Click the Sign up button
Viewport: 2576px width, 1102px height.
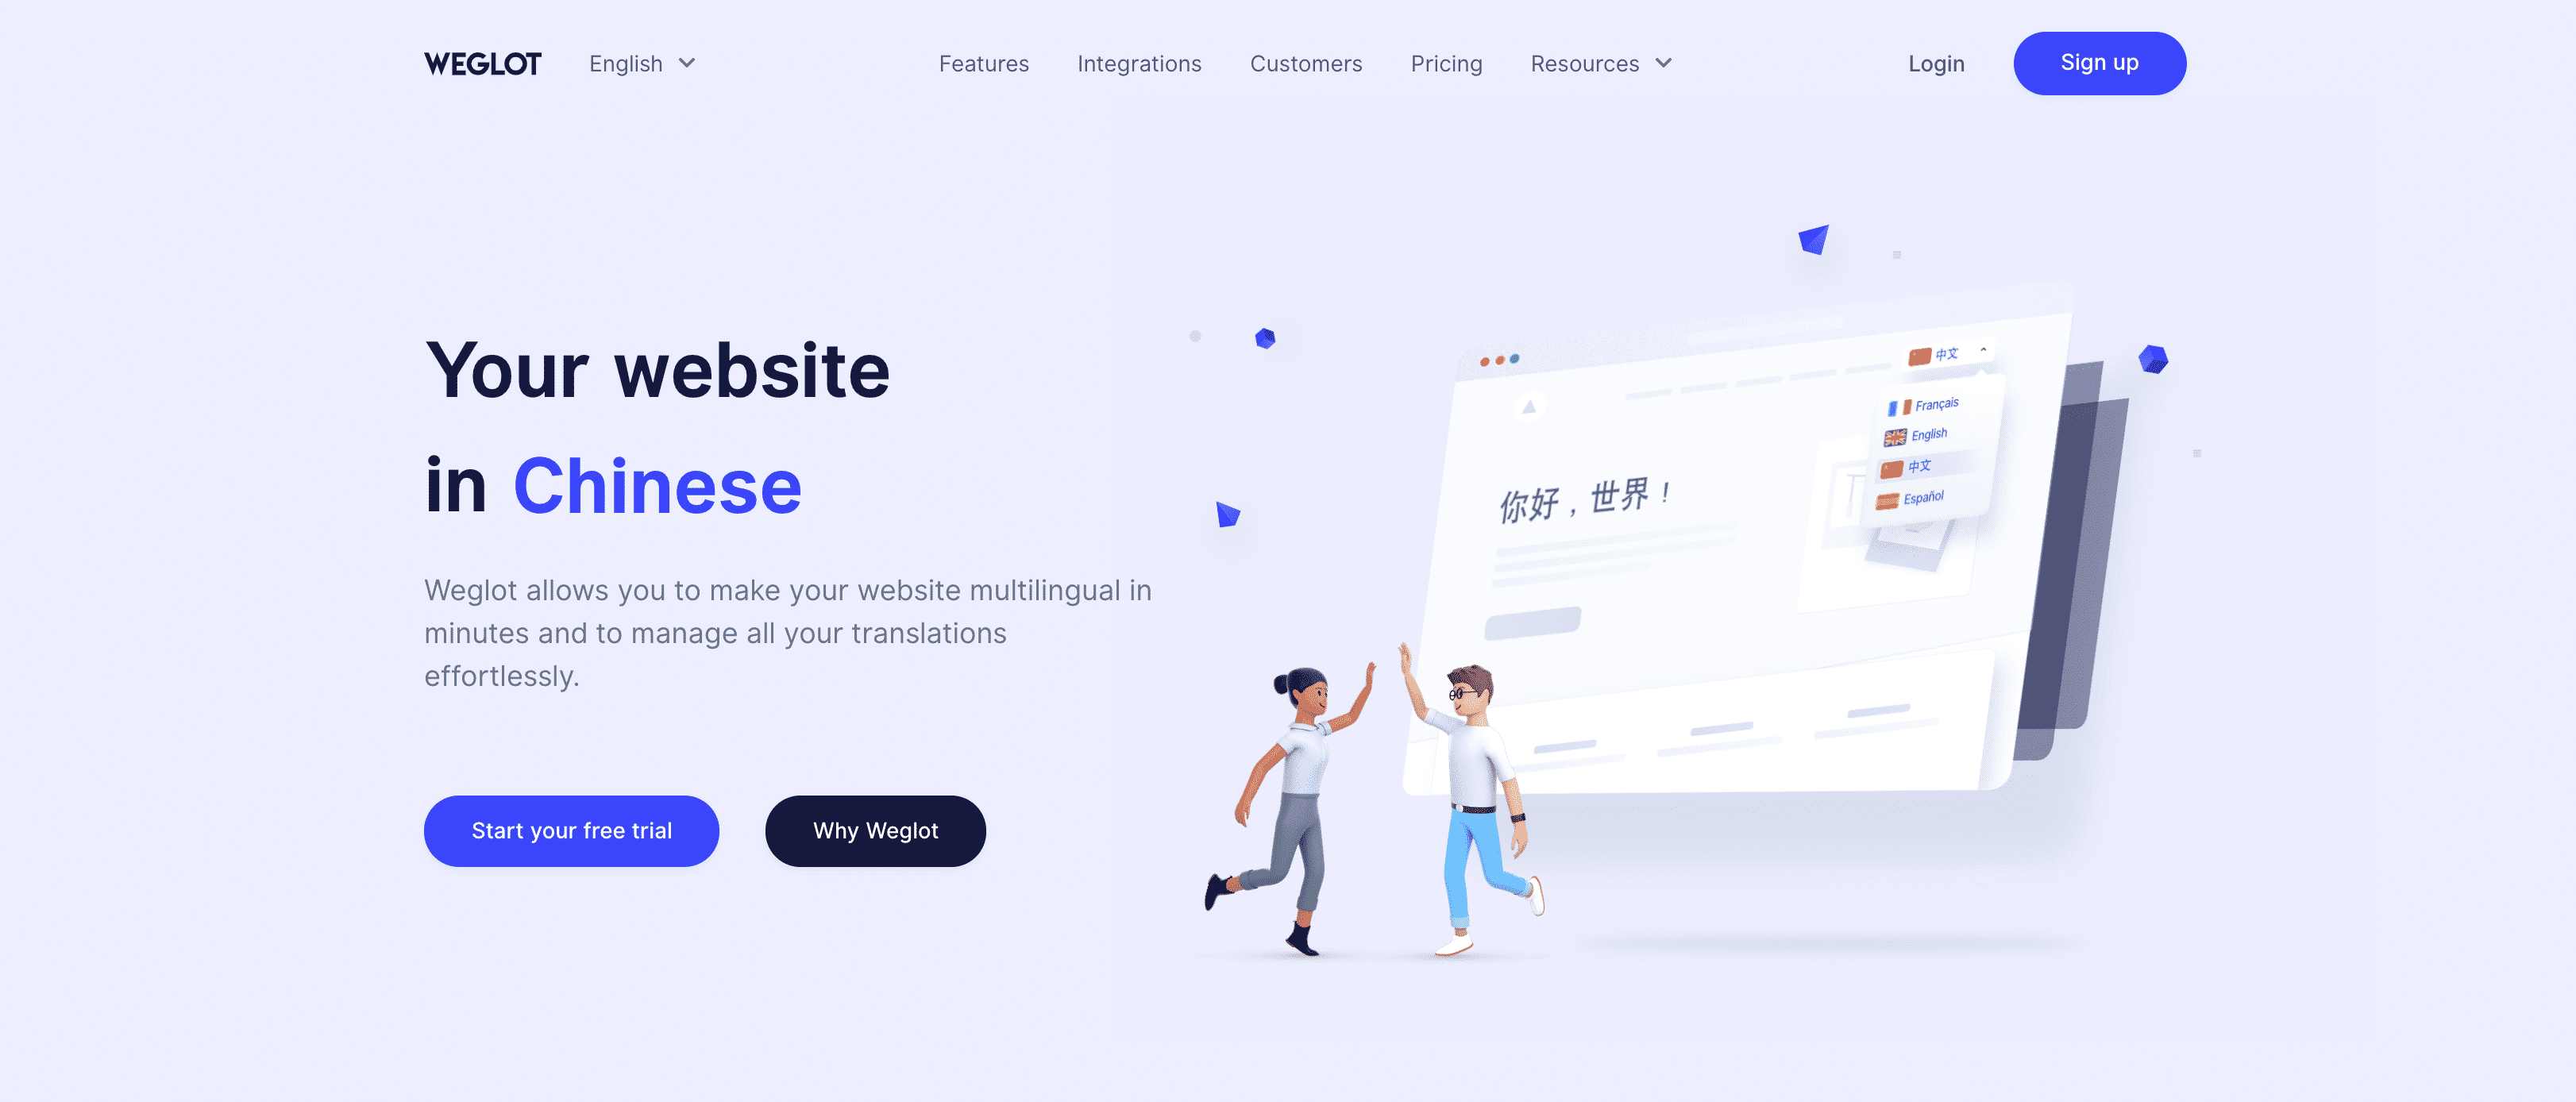click(x=2100, y=63)
